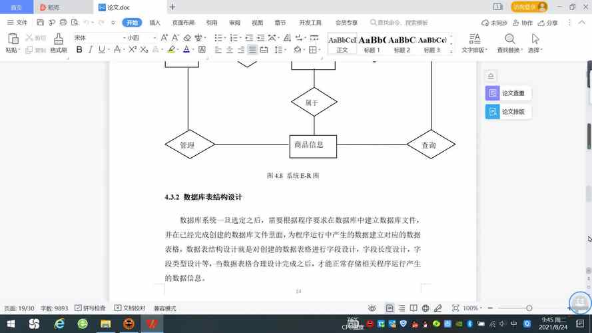Expand the borders dropdown

(320, 50)
